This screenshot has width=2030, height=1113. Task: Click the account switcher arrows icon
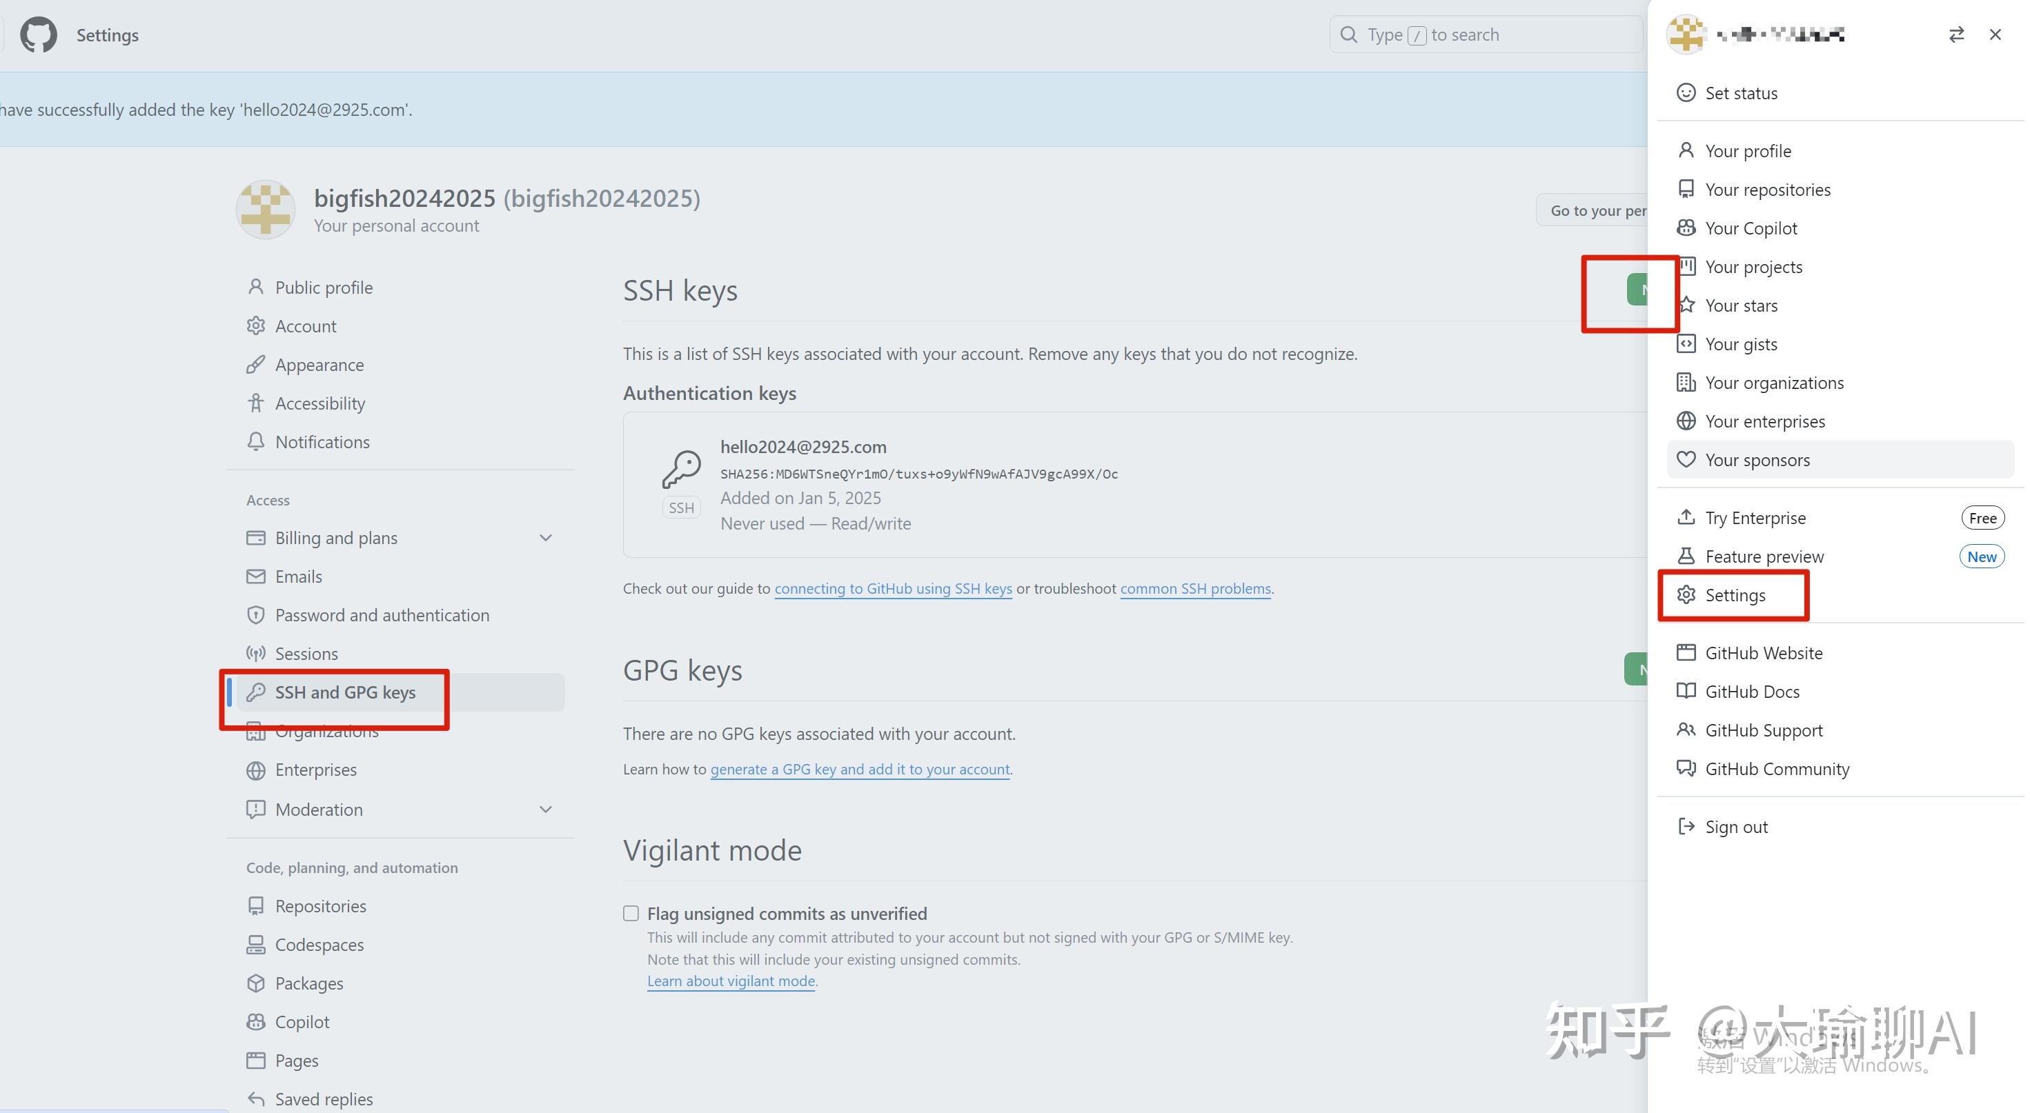coord(1956,34)
